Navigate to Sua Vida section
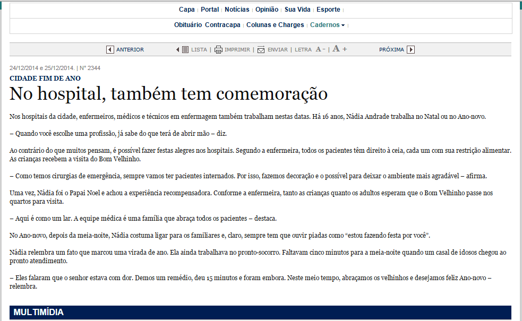This screenshot has height=321, width=522. tap(297, 10)
